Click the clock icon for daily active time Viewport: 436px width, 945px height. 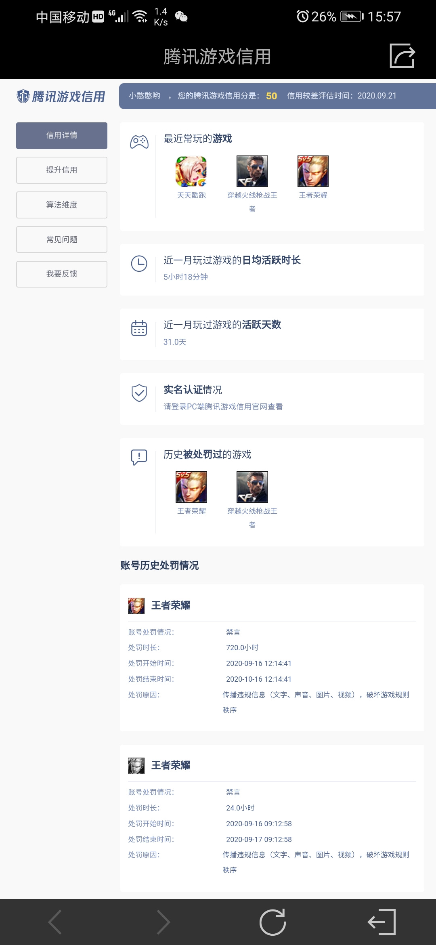point(139,264)
